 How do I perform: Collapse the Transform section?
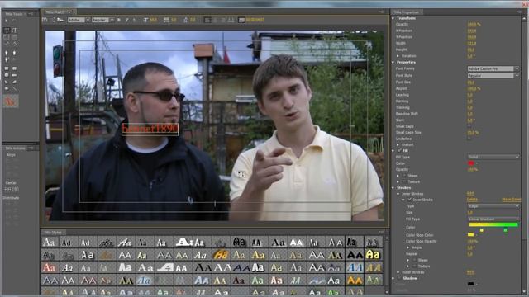[393, 18]
